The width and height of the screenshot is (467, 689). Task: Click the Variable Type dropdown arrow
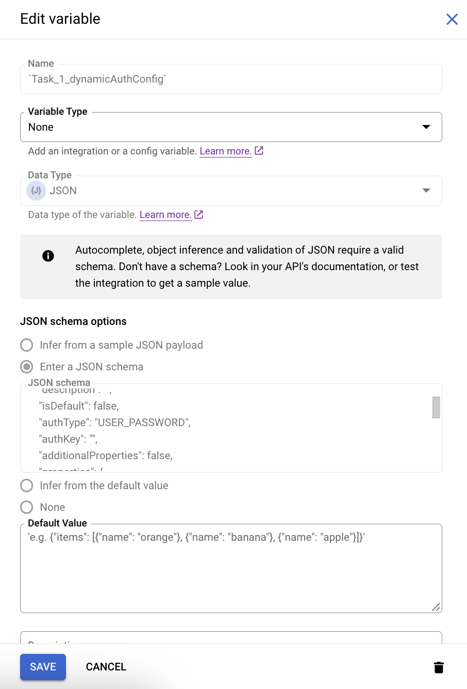(x=426, y=127)
